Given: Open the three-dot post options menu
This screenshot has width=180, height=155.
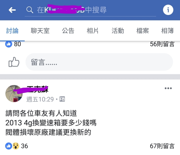Looking at the screenshot, I should coord(168,88).
